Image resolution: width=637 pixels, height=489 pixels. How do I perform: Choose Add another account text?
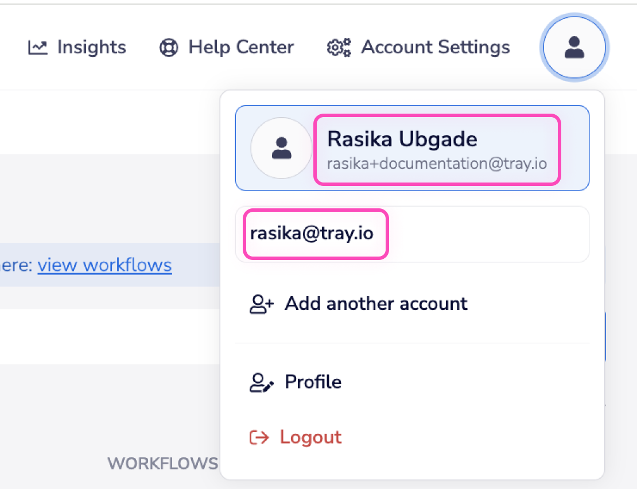(x=376, y=304)
